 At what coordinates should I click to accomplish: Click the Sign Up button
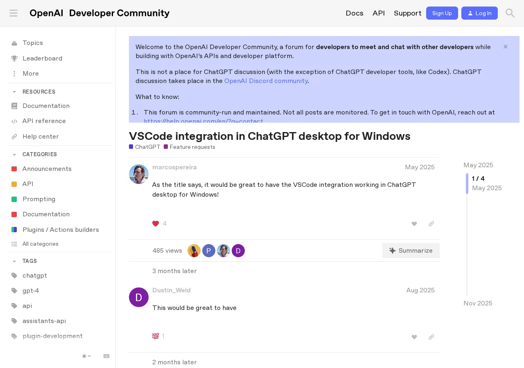point(442,13)
